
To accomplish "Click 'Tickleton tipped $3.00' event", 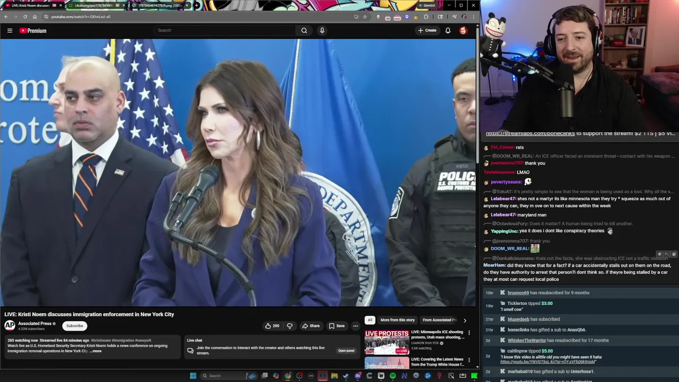I will pos(530,303).
